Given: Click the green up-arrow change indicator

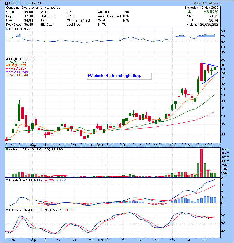Looking at the screenshot, I should [x=190, y=12].
